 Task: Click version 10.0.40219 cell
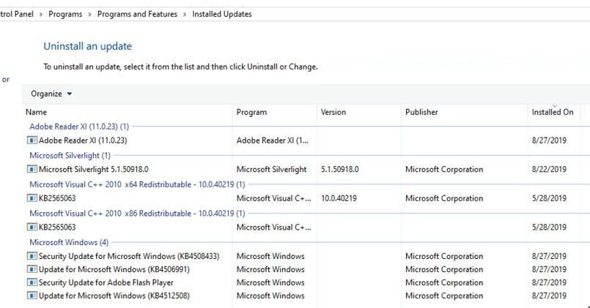[x=339, y=198]
